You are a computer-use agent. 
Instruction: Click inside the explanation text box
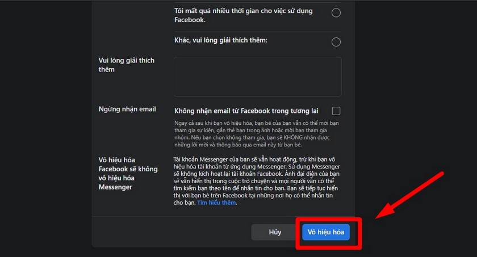(x=257, y=76)
